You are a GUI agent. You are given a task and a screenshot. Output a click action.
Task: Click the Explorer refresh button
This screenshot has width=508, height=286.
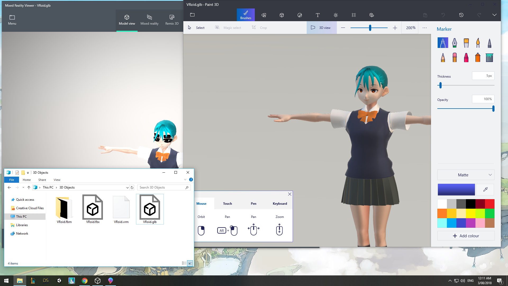point(132,187)
